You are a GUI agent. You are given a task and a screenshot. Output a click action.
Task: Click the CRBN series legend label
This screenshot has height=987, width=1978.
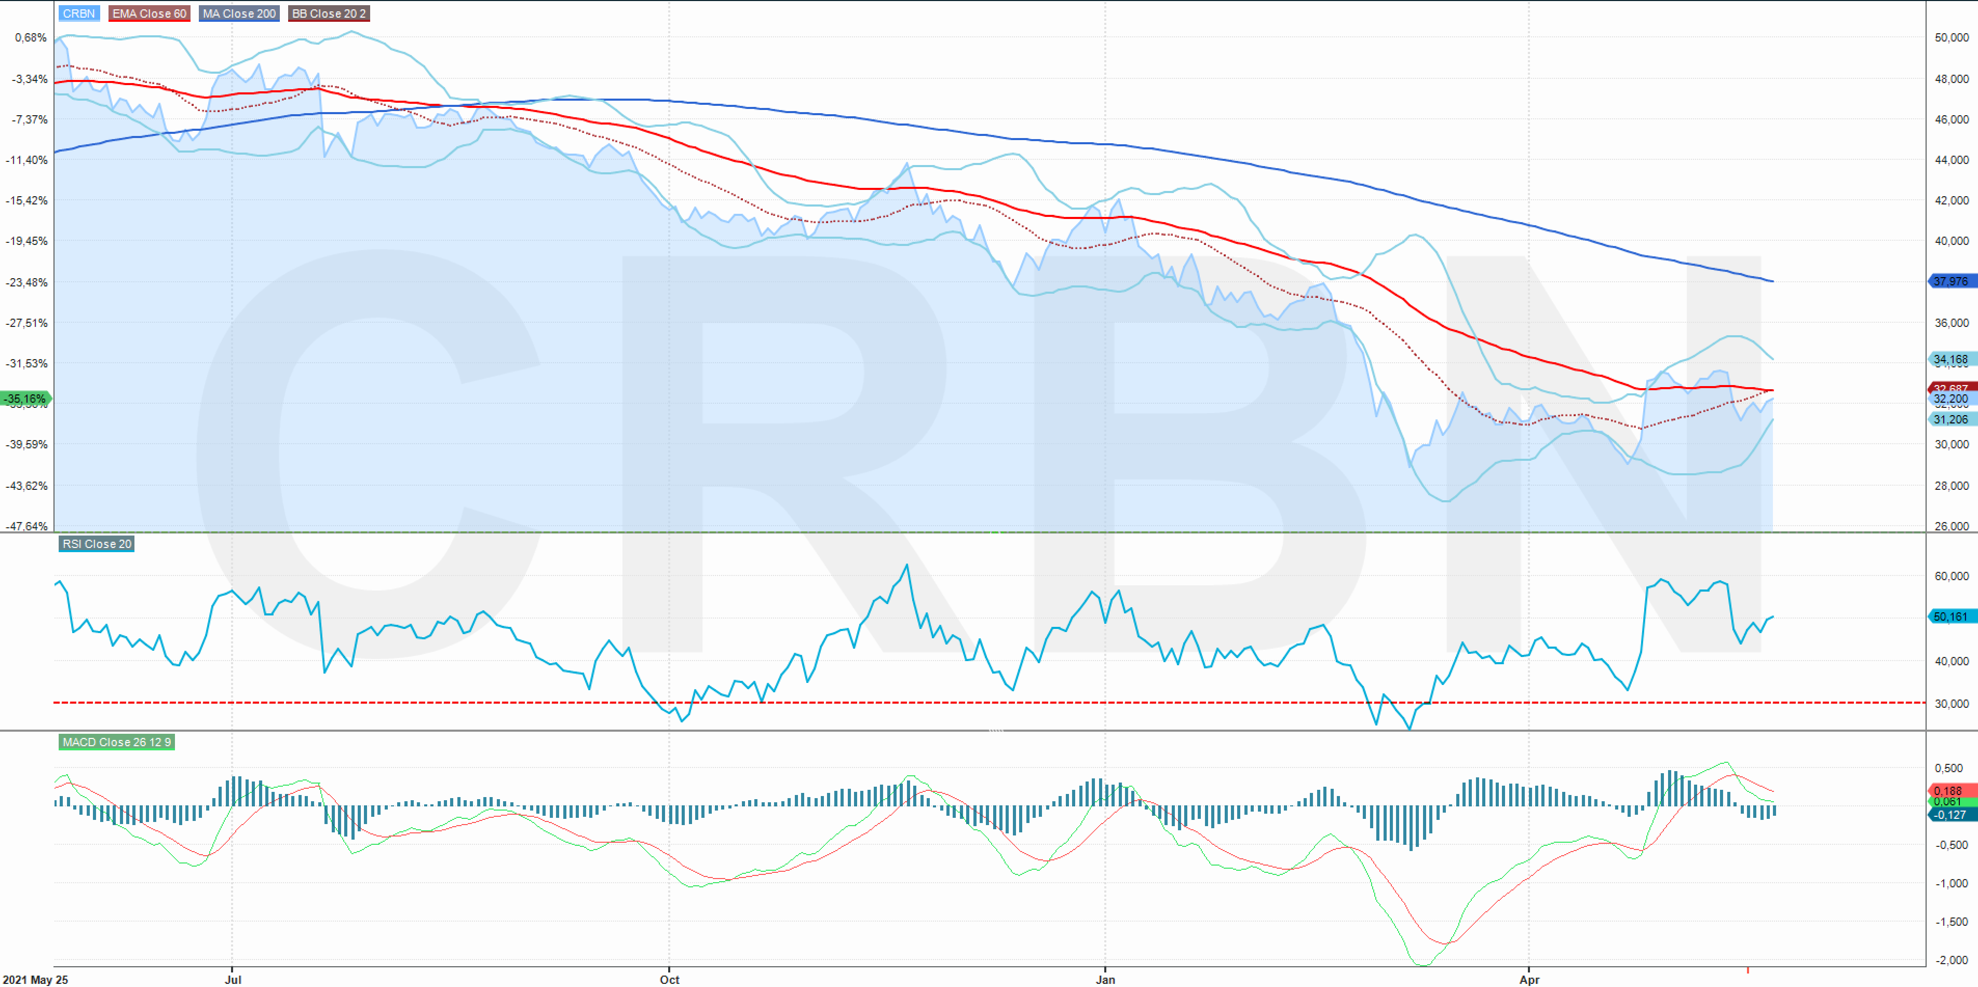pos(79,14)
